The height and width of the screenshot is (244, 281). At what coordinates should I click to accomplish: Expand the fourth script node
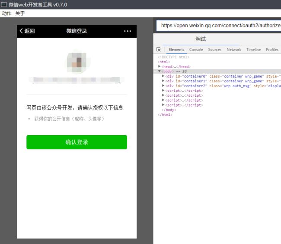(163, 105)
